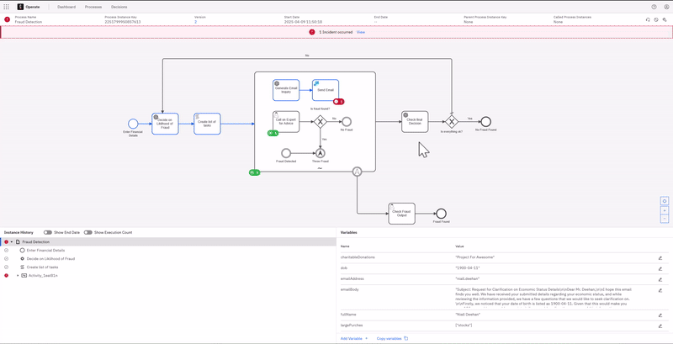The height and width of the screenshot is (344, 673).
Task: Open the Dashboard tab
Action: click(66, 6)
